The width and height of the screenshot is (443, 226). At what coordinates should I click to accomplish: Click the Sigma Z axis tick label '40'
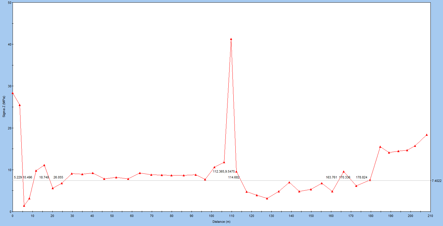[x=9, y=44]
